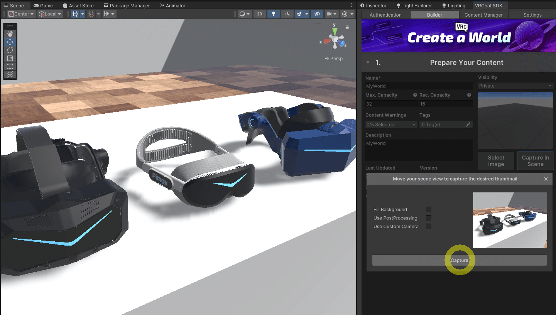Open the Gizmos dropdown arrow

(x=352, y=14)
